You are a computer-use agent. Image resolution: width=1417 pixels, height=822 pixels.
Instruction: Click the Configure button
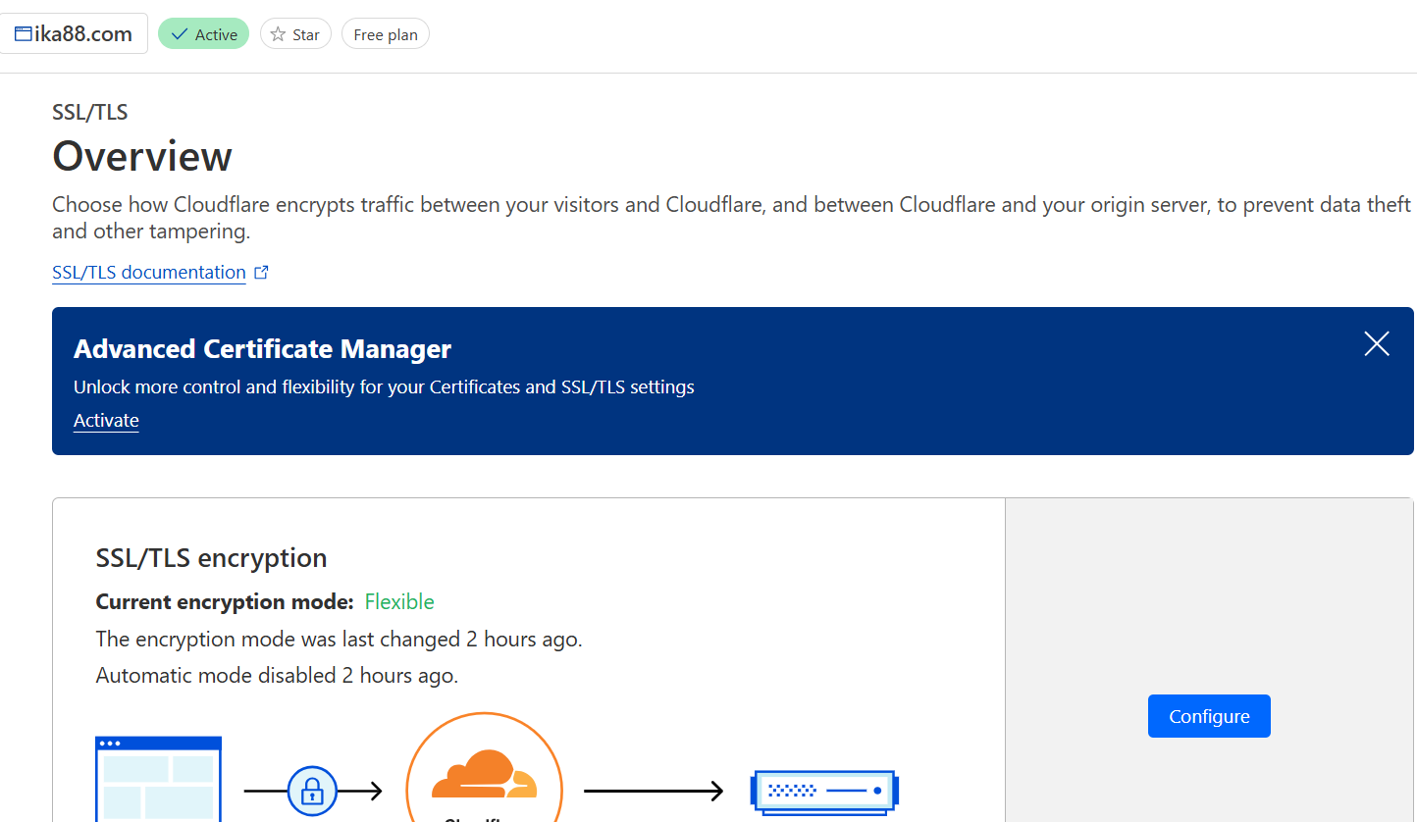(x=1209, y=716)
